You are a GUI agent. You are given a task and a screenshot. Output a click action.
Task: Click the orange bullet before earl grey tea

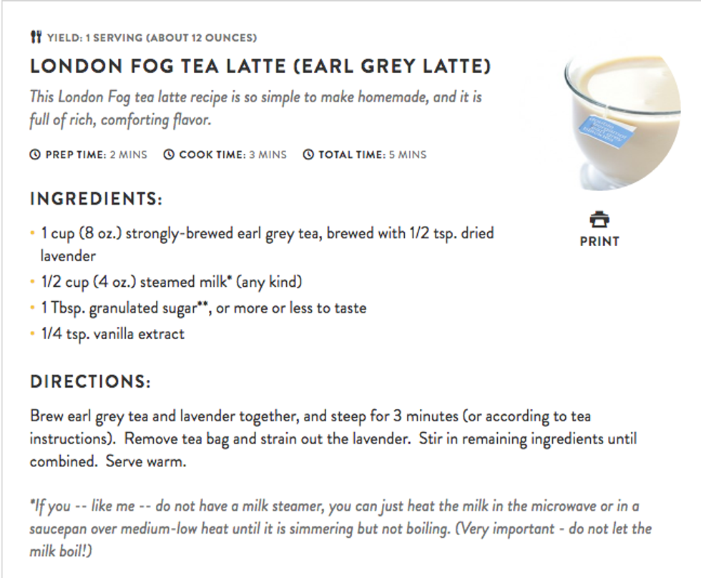point(32,234)
